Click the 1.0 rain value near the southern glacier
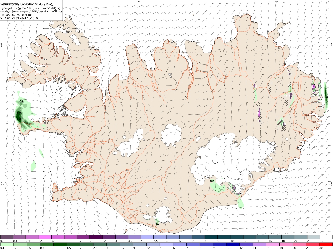 click(x=157, y=224)
